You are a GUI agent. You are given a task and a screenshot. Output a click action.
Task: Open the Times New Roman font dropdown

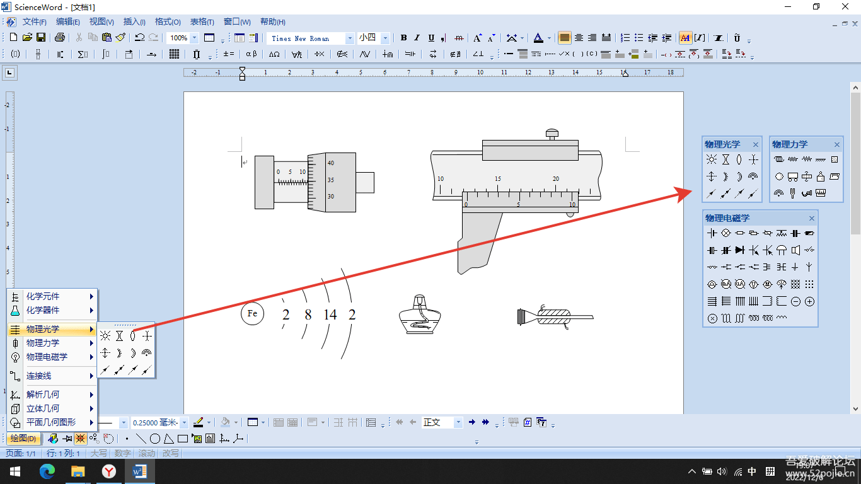coord(349,38)
